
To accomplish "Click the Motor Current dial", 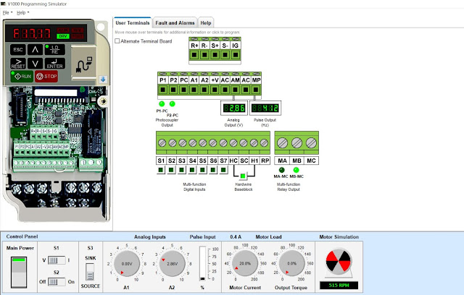I will [x=245, y=263].
